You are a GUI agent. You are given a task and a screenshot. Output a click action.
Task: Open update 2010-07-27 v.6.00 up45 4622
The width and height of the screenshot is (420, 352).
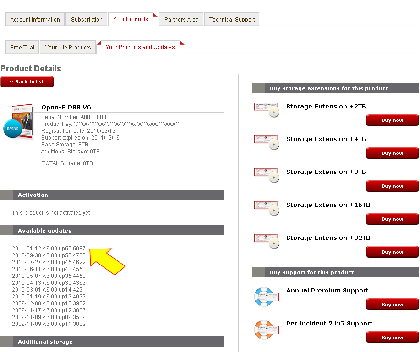[x=49, y=262]
